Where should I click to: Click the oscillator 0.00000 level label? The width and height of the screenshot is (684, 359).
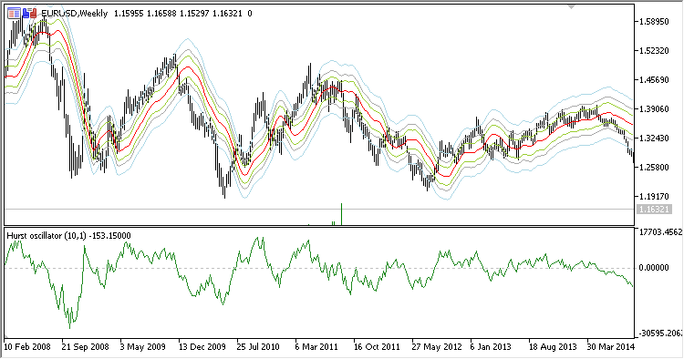[x=654, y=268]
